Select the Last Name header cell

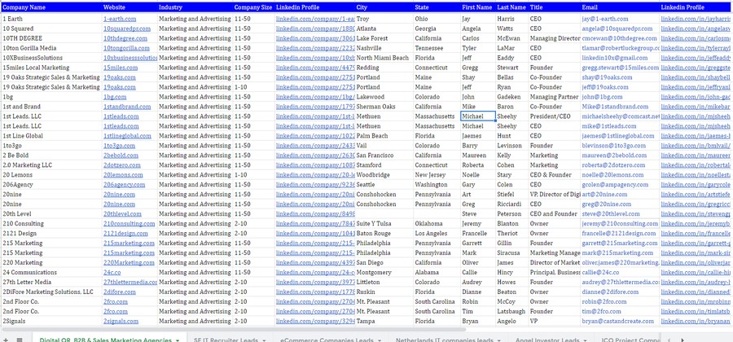[512, 7]
